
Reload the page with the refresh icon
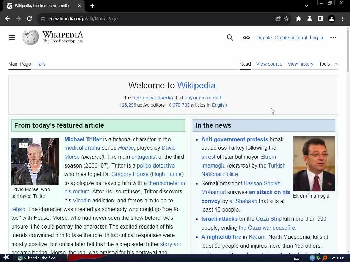[x=29, y=19]
